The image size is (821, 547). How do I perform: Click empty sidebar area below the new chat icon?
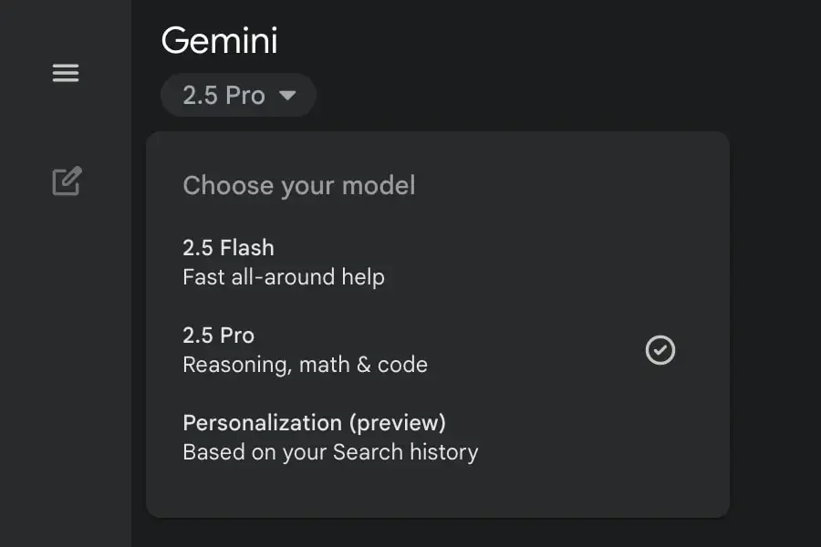point(66,365)
